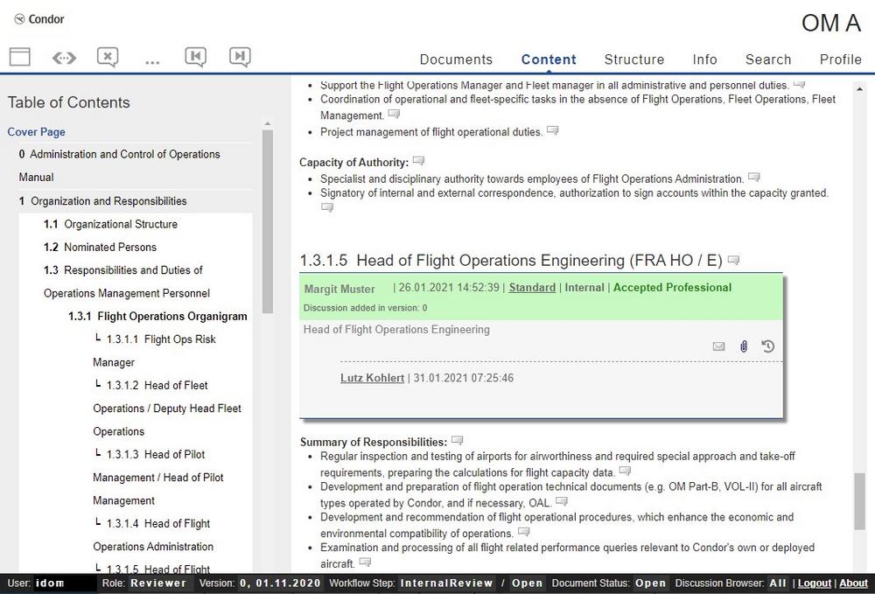Screen dimensions: 875x594
Task: Open the three-dots more options menu
Action: click(152, 59)
